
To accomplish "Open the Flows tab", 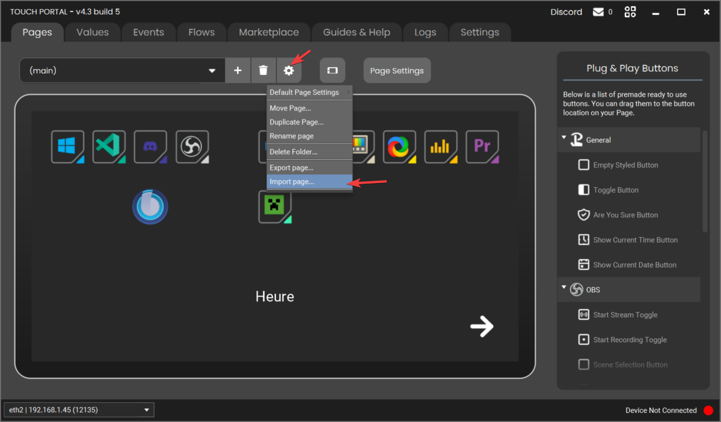I will pyautogui.click(x=201, y=32).
